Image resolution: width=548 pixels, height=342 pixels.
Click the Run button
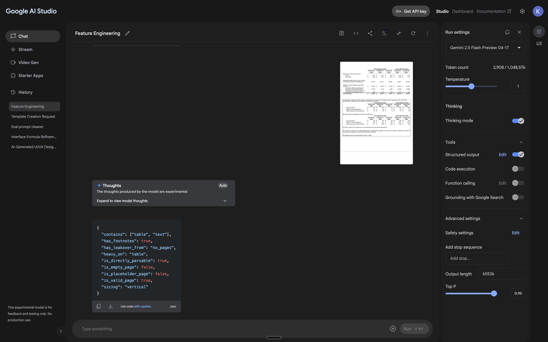[x=414, y=329]
